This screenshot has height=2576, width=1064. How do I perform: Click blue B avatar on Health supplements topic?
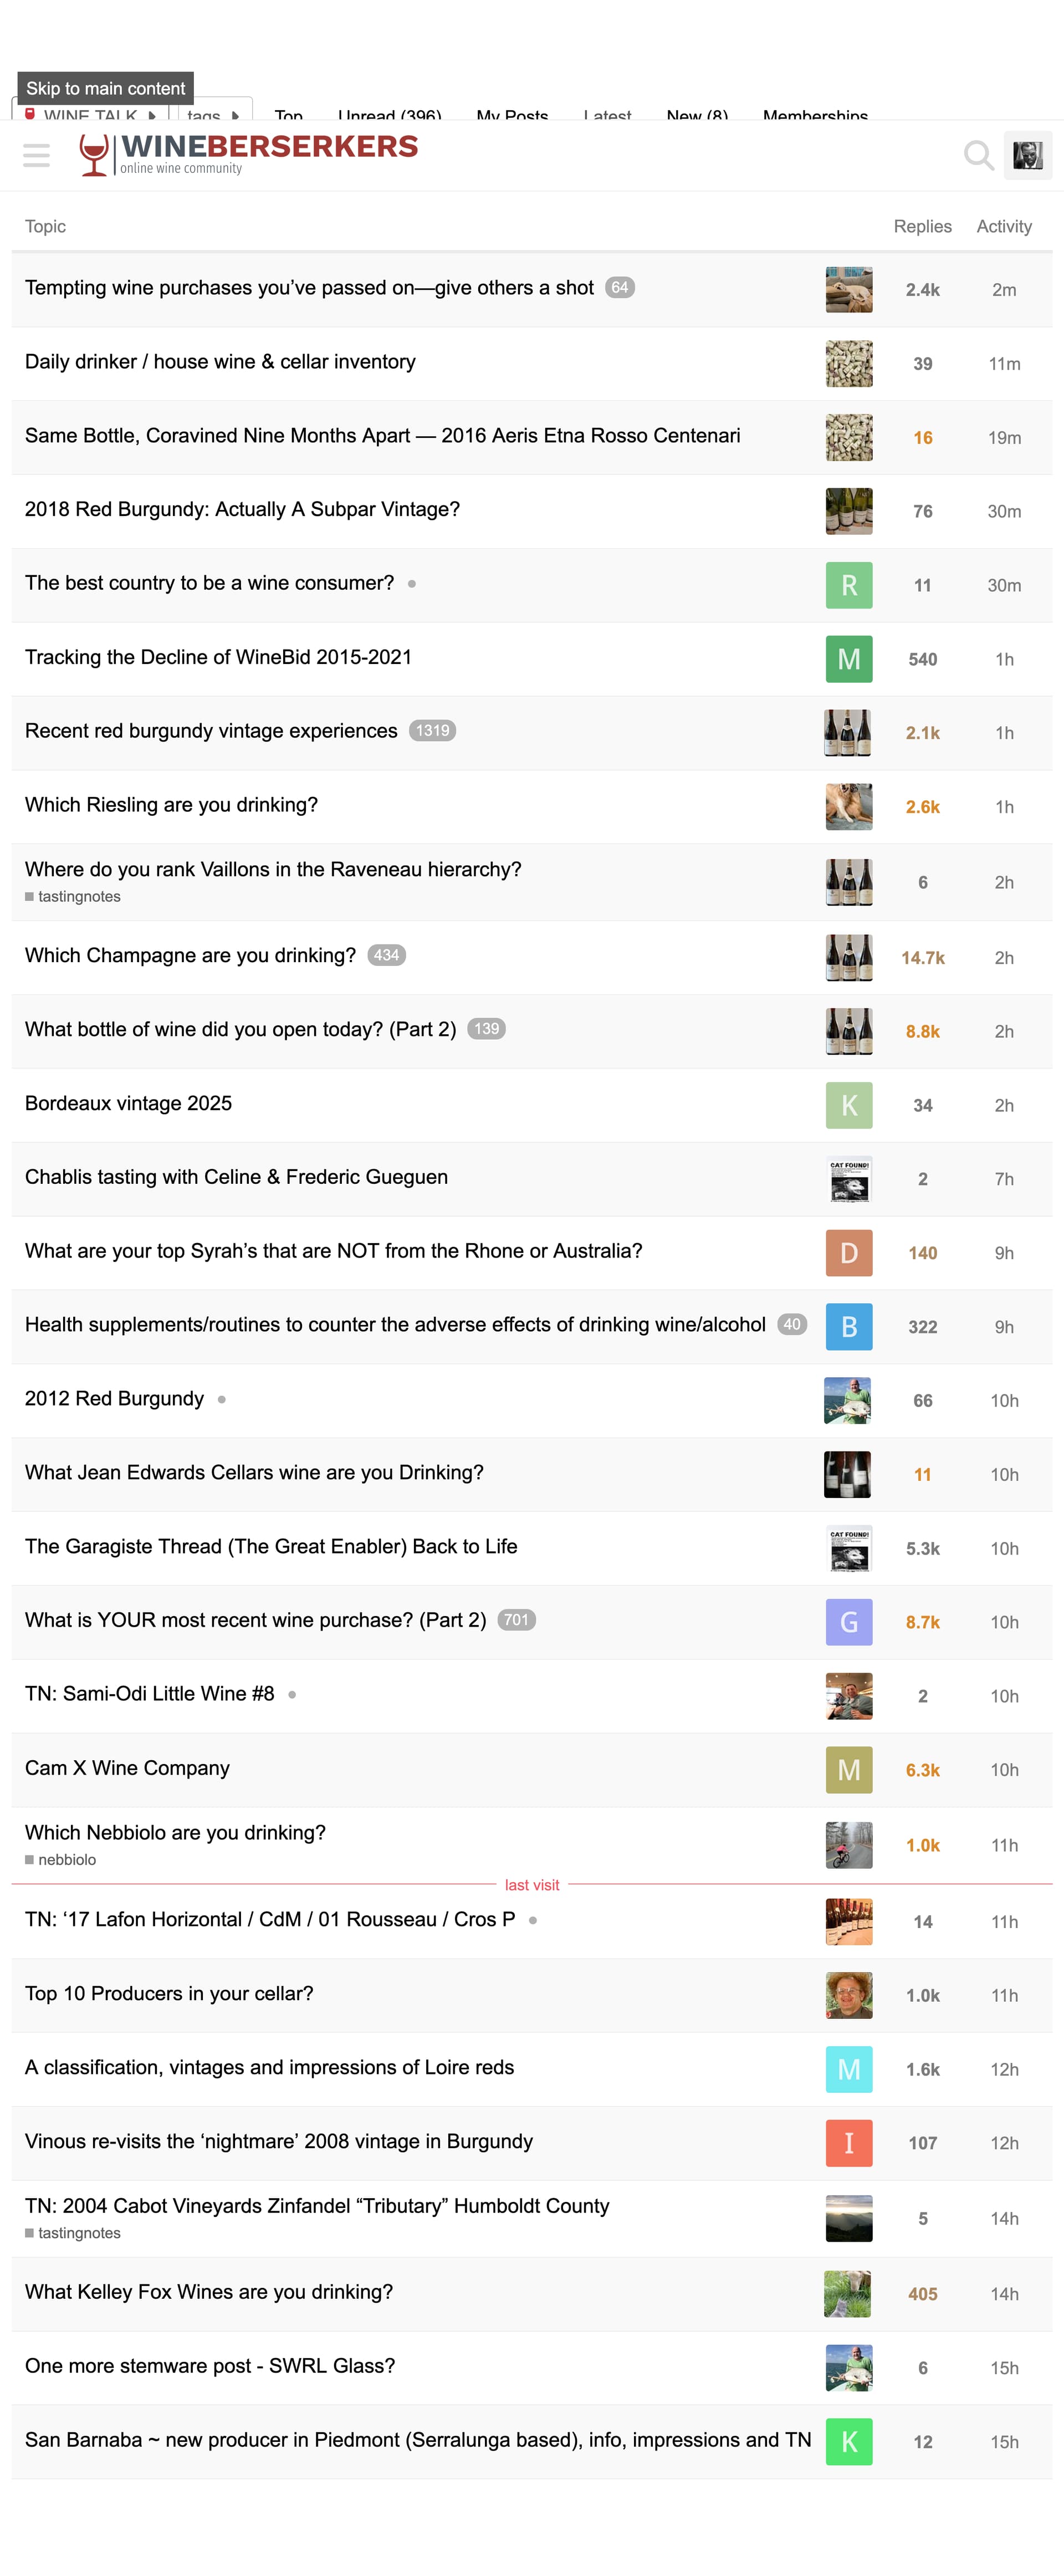[848, 1327]
